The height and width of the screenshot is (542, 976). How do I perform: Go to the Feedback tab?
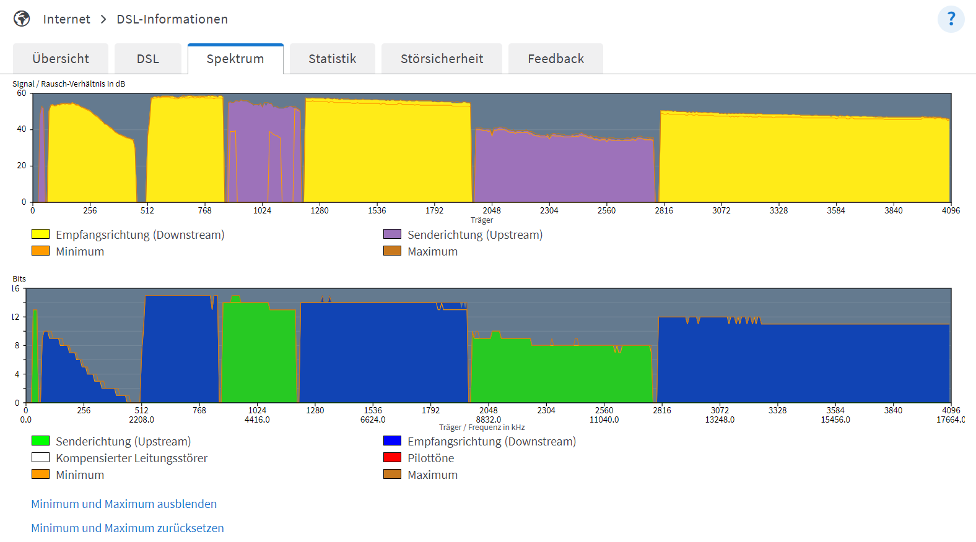point(556,59)
